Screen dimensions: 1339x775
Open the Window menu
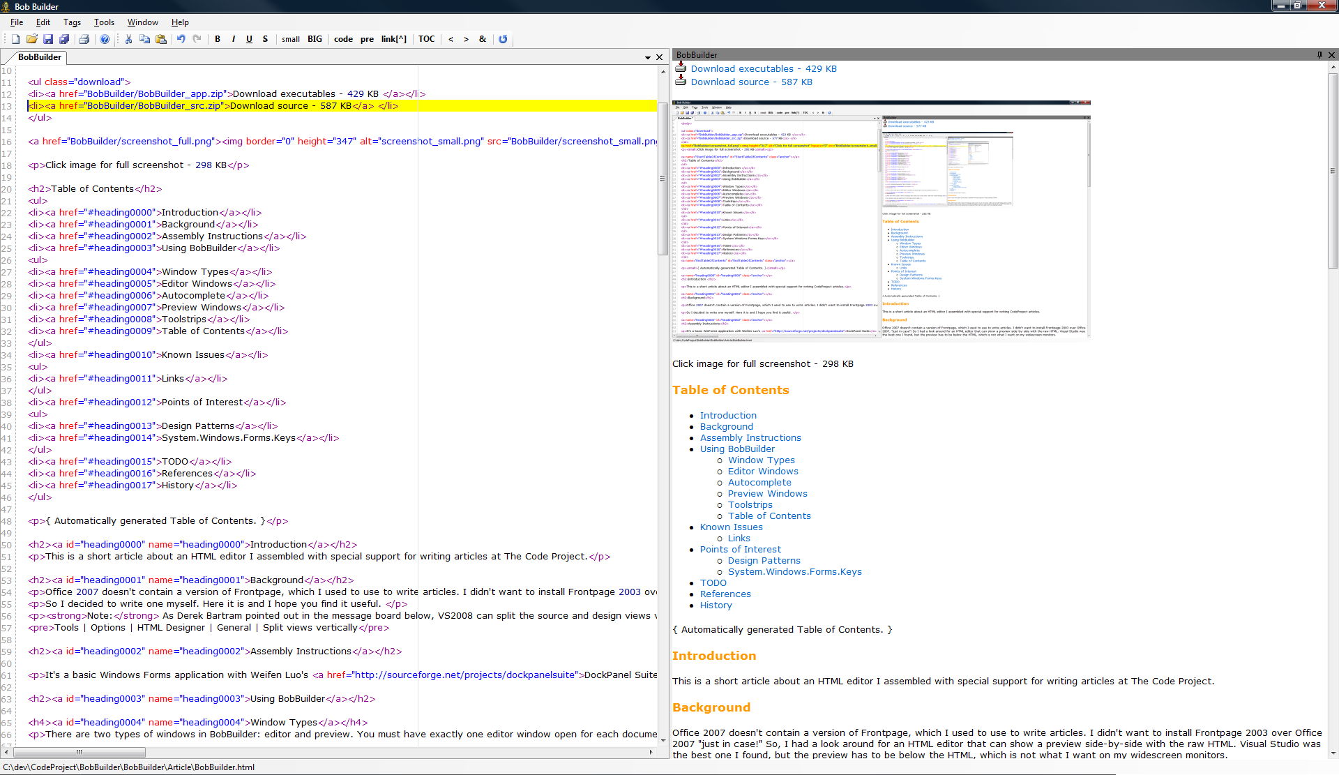click(x=143, y=22)
